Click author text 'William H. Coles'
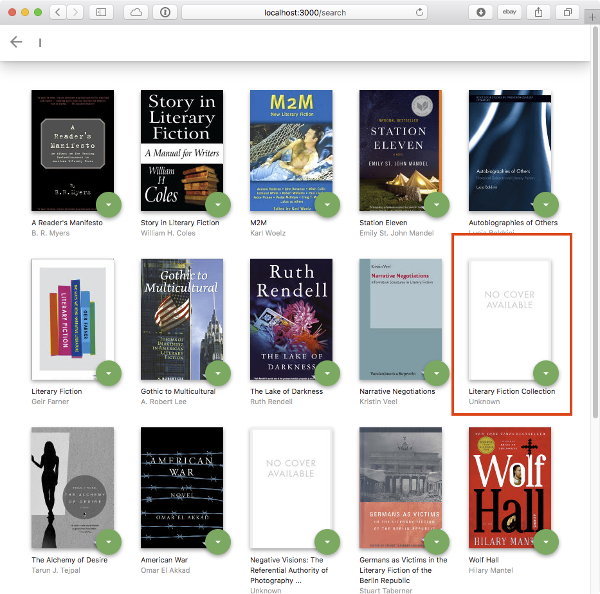 (168, 233)
